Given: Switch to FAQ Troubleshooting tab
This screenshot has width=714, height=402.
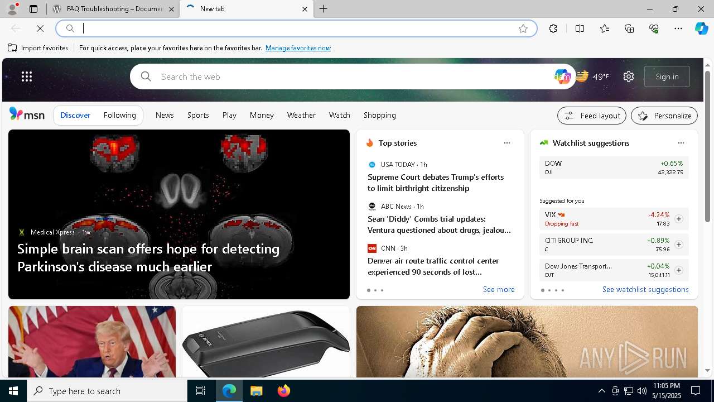Looking at the screenshot, I should pos(114,9).
